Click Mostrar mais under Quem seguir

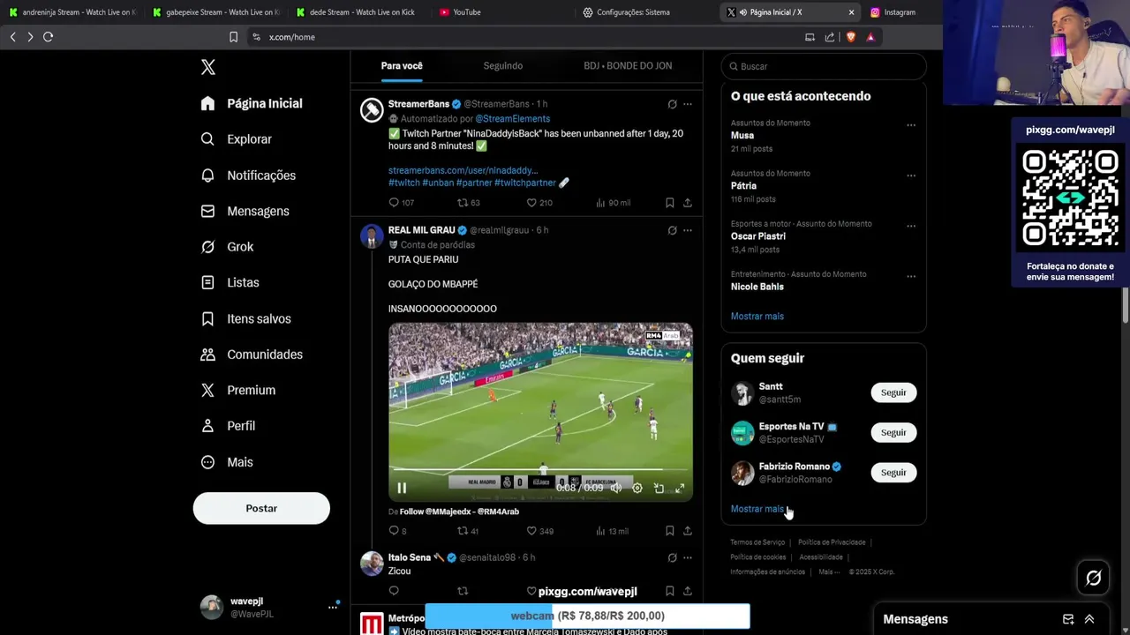pos(757,509)
